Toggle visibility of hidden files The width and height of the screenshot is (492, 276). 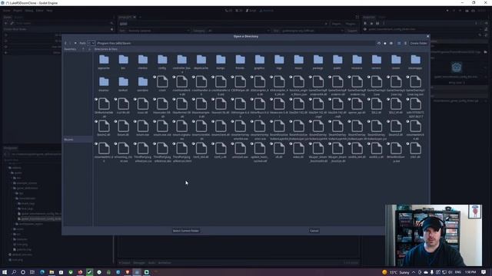click(x=391, y=43)
